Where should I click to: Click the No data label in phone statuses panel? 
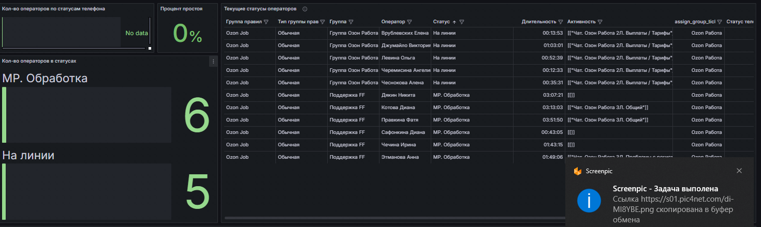(x=137, y=33)
